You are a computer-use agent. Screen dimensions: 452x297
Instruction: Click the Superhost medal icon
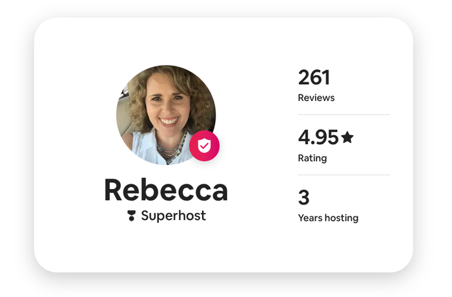[132, 216]
